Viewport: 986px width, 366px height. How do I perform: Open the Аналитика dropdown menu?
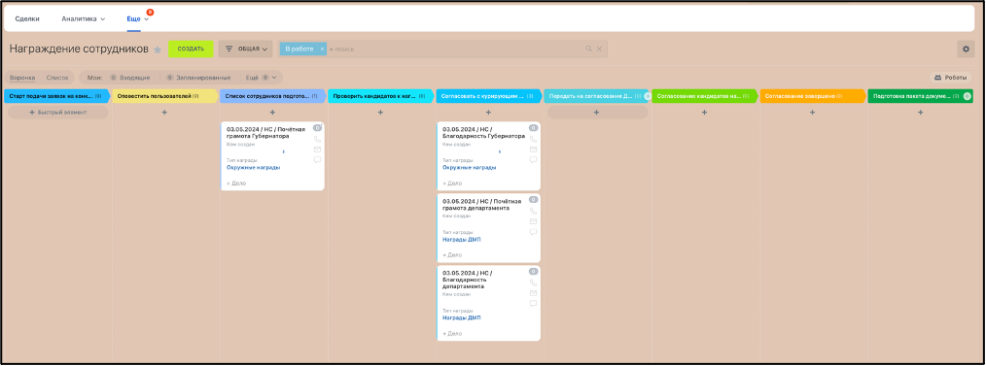84,18
